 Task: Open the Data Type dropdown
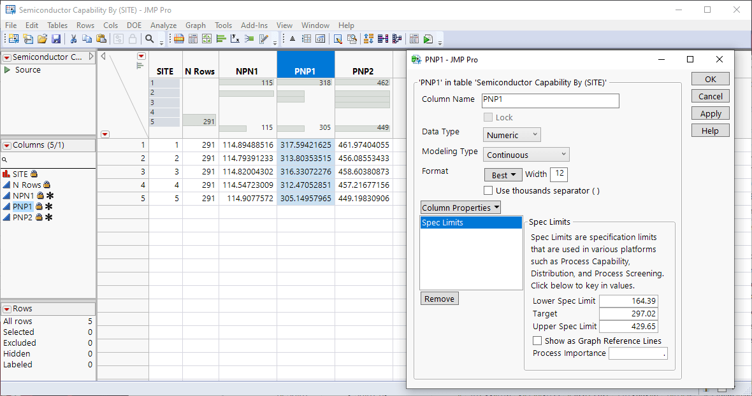click(511, 134)
